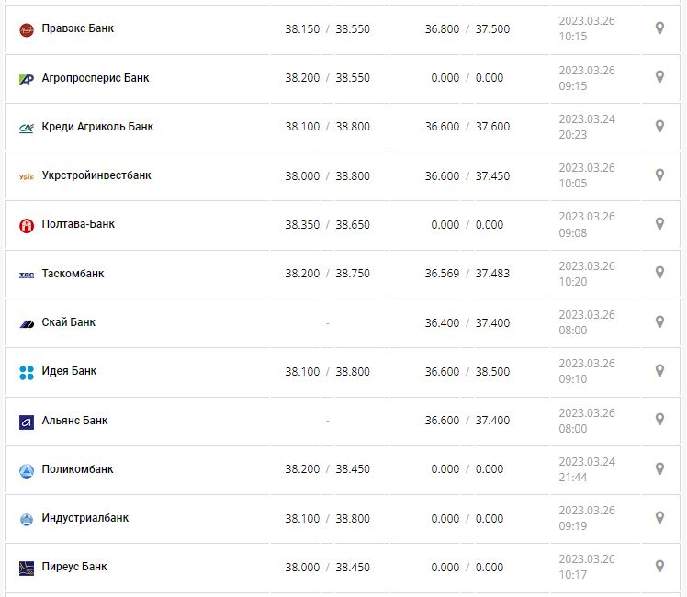Click the Креди Агриколь timestamp 2023.03.24 20:23
Screen dimensions: 687x597
(x=587, y=126)
